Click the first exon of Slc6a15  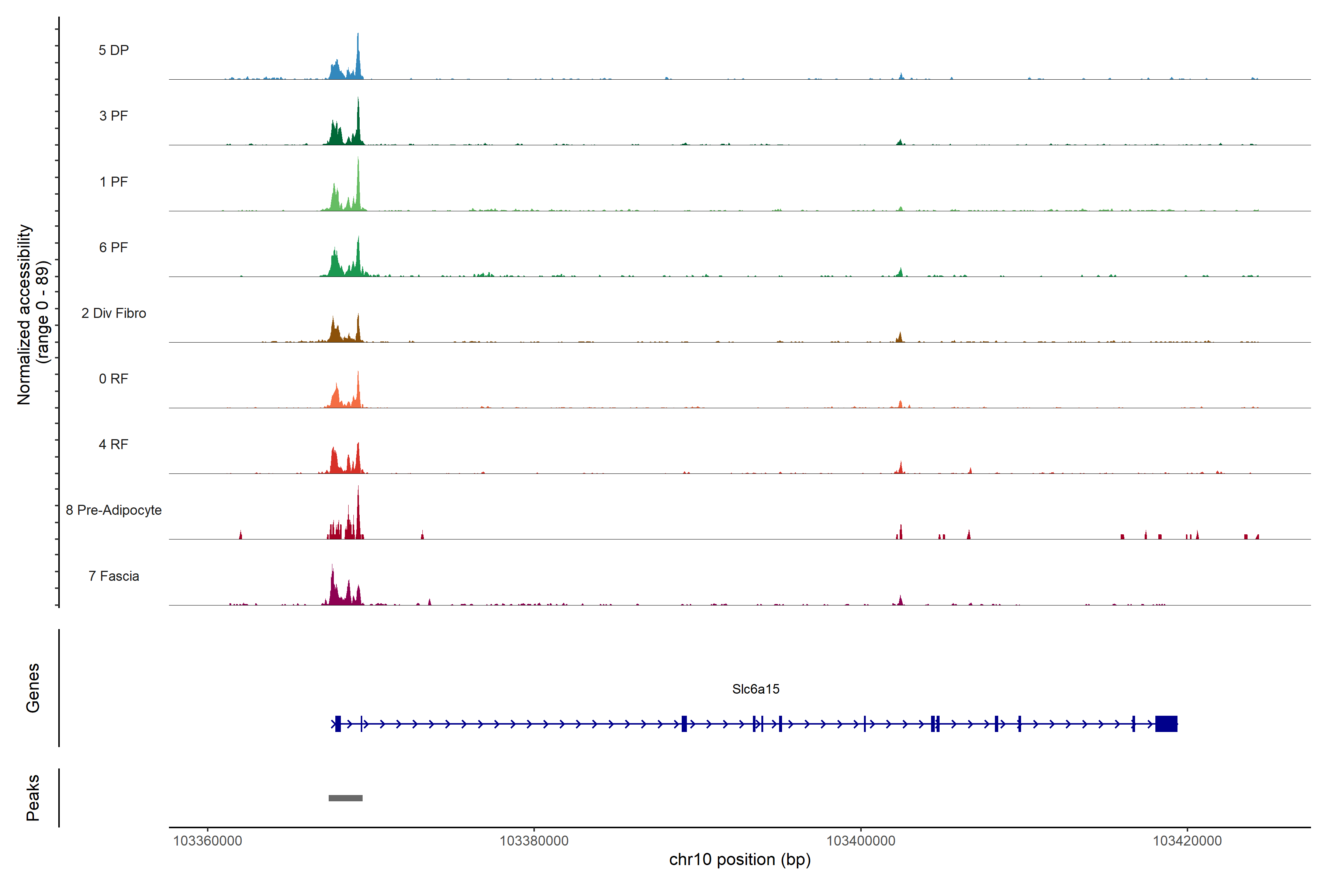[x=338, y=723]
